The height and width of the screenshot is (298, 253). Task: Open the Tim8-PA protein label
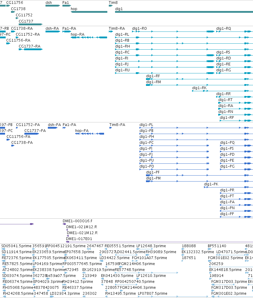(117, 125)
